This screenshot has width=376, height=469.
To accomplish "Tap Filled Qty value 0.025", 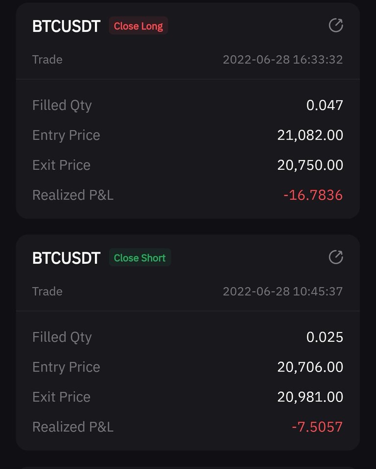I will click(x=325, y=337).
